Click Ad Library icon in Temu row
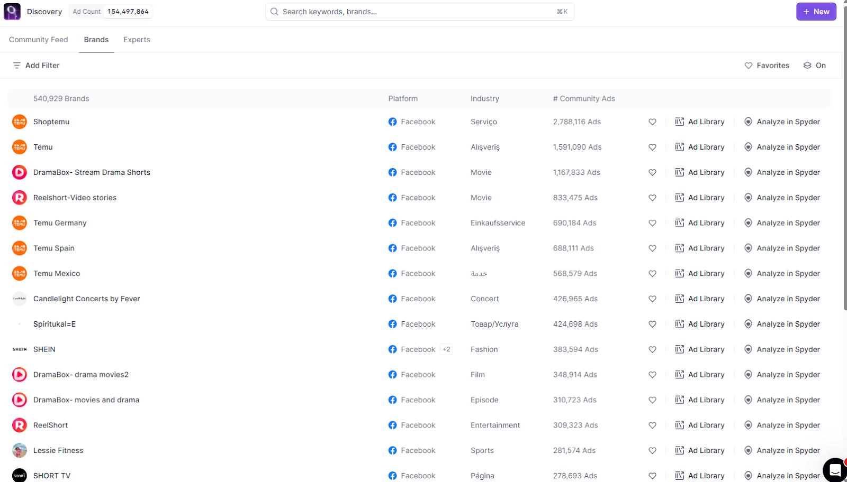Image resolution: width=847 pixels, height=482 pixels. (680, 147)
